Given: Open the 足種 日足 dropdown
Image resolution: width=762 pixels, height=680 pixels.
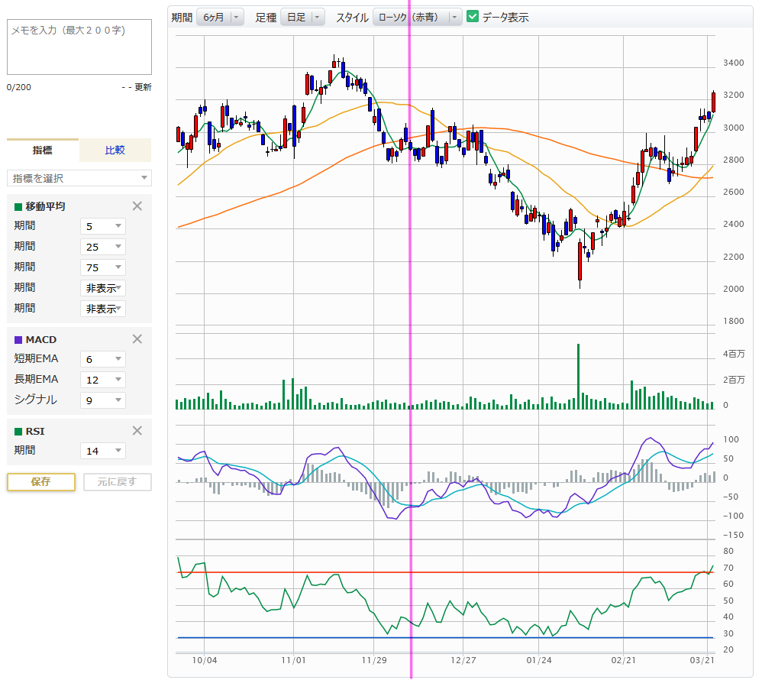Looking at the screenshot, I should 302,17.
